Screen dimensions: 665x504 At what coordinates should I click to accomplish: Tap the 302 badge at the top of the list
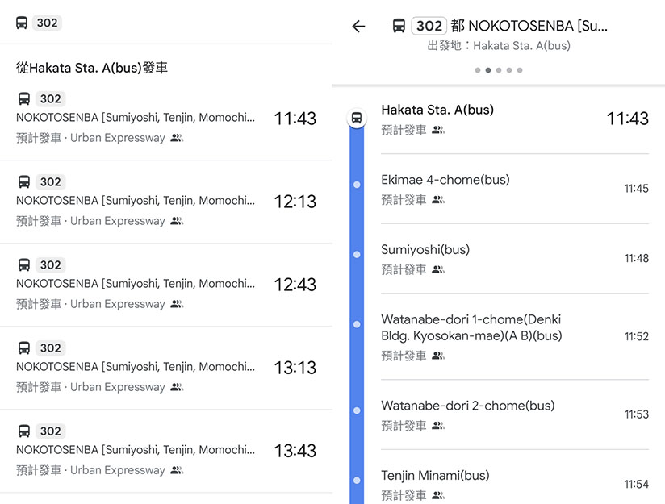47,23
